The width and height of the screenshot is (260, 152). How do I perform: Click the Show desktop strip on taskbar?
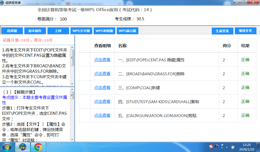pyautogui.click(x=258, y=147)
